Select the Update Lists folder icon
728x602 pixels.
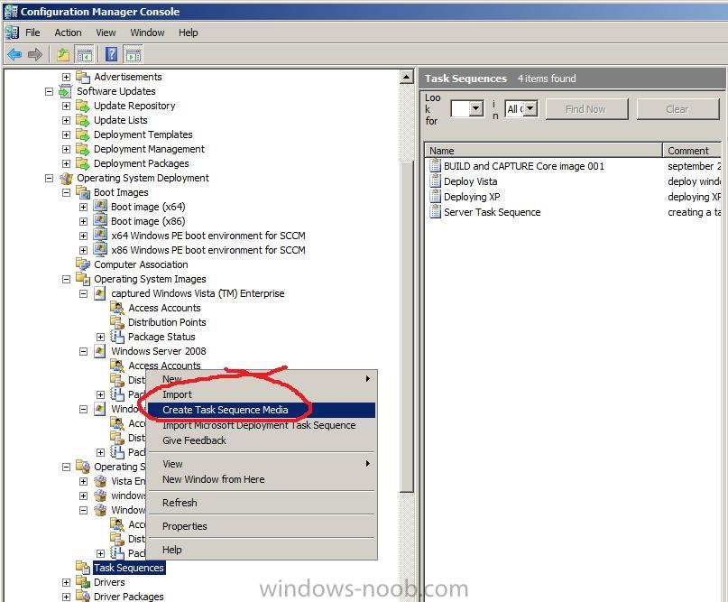pyautogui.click(x=83, y=120)
